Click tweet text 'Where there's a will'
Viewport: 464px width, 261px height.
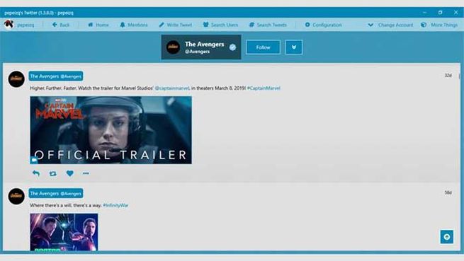pos(50,205)
